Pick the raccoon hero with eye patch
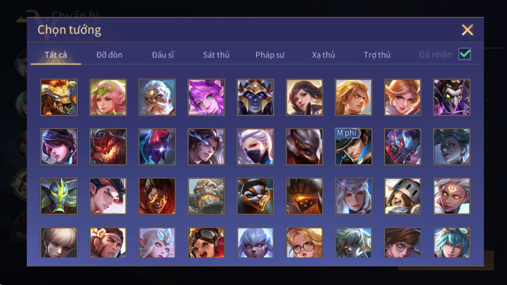507x285 pixels. [255, 196]
